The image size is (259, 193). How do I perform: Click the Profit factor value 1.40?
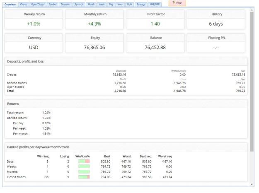(x=155, y=24)
